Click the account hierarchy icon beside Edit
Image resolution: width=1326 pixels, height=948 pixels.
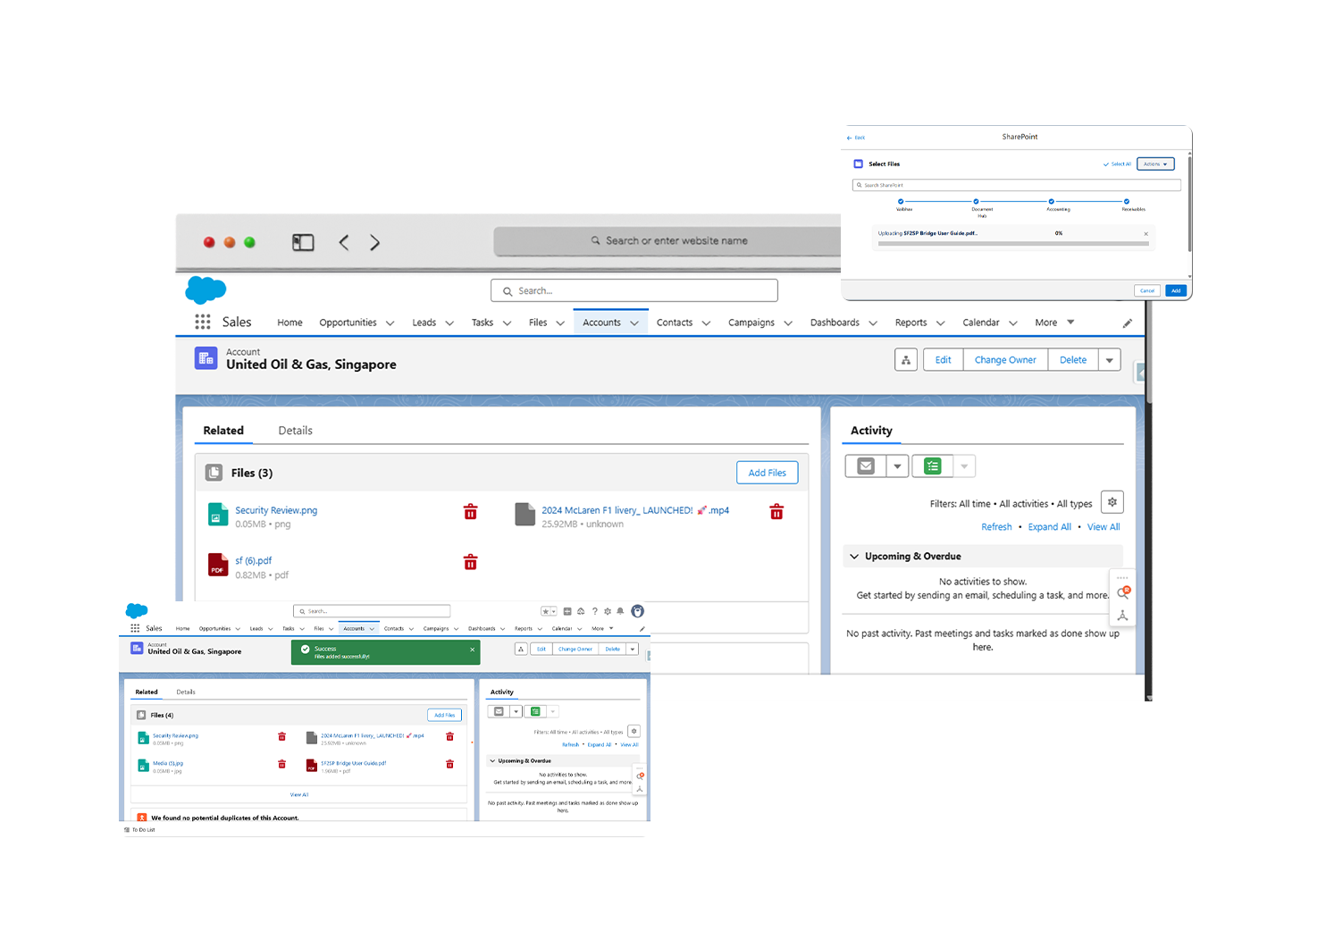click(905, 359)
